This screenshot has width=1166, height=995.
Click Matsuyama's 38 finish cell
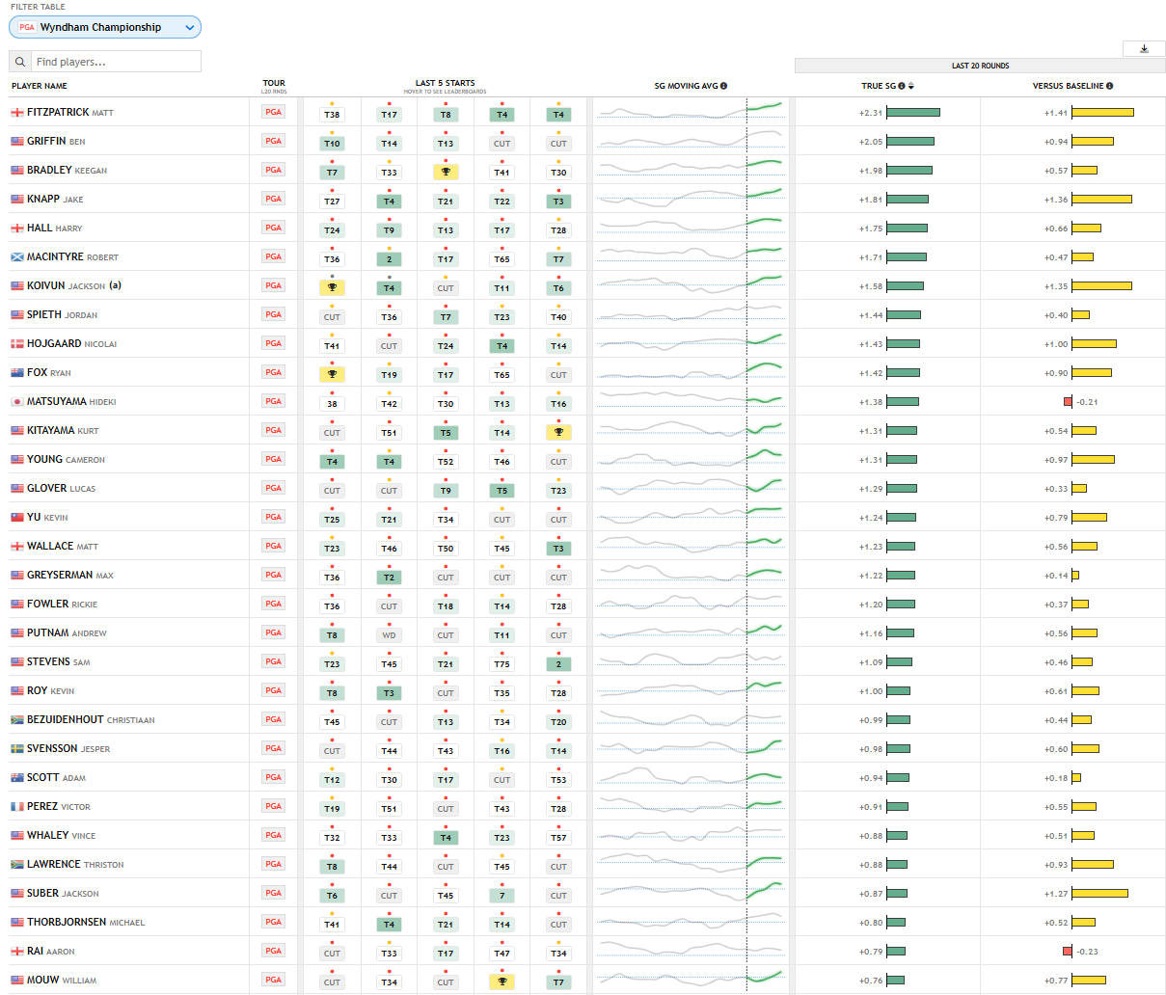[x=332, y=403]
